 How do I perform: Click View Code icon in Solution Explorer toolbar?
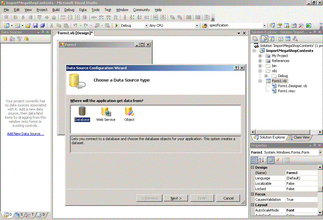point(280,39)
